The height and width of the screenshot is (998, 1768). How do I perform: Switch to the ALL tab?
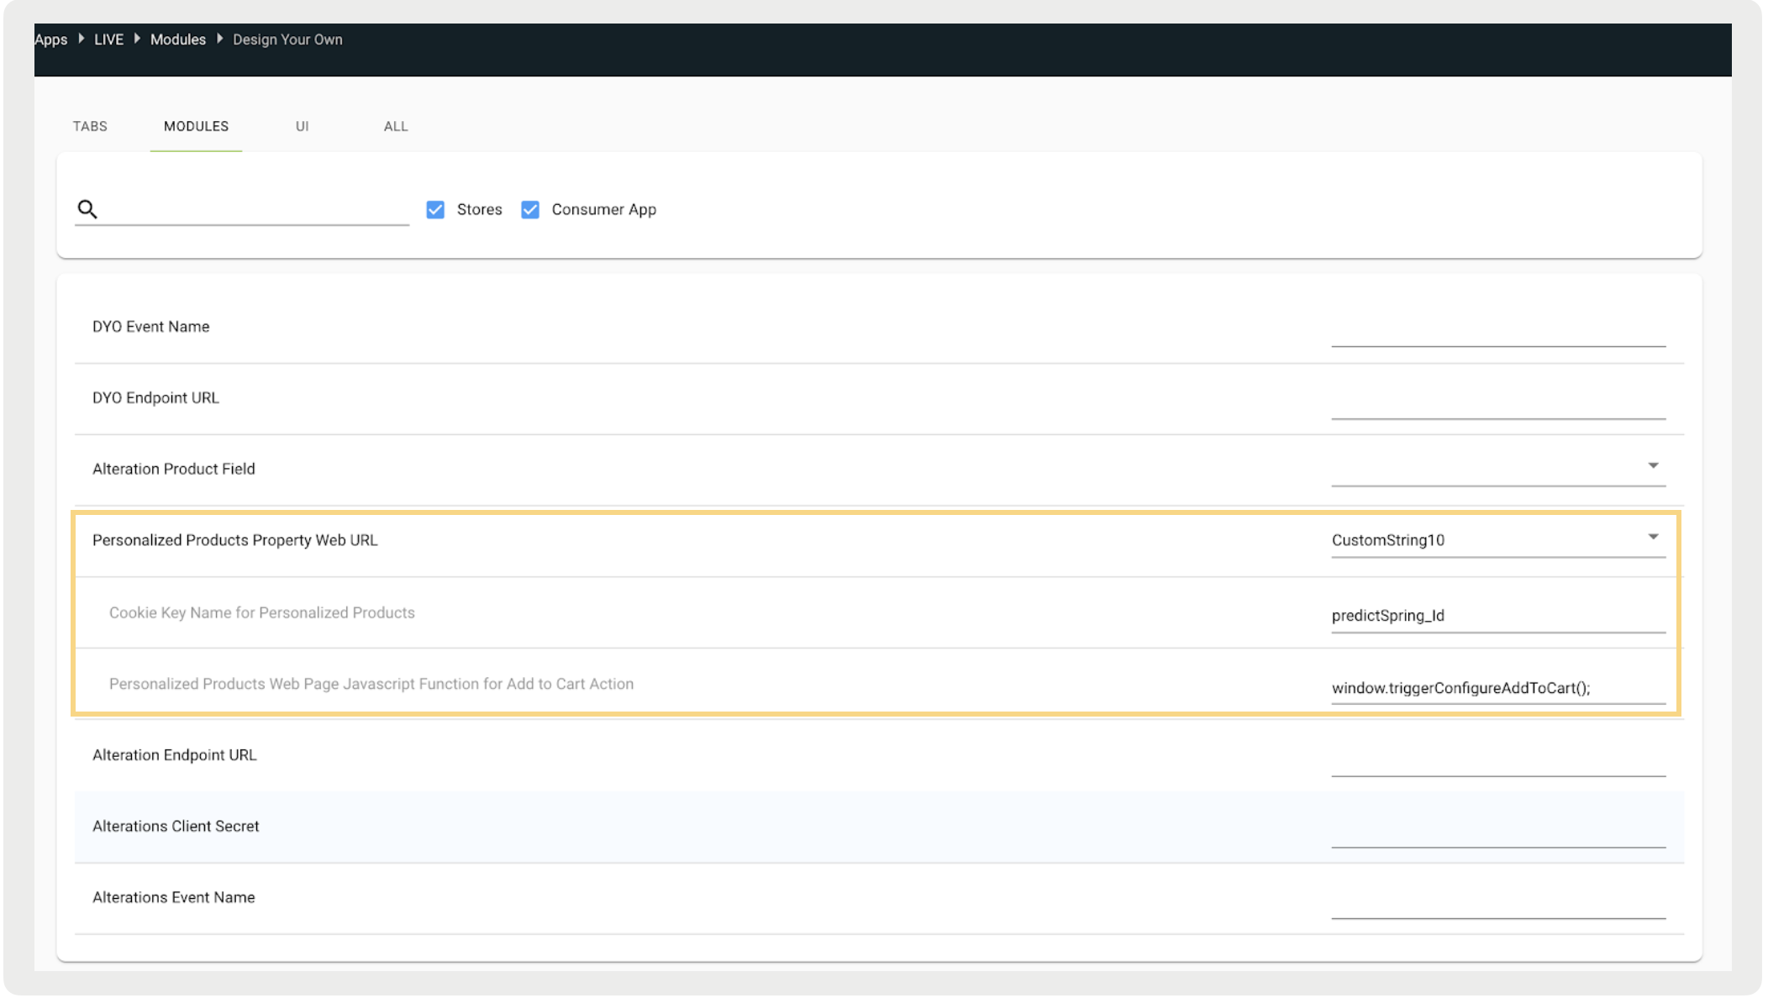396,126
